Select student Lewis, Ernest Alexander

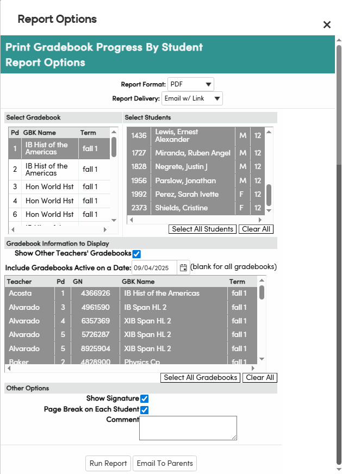point(196,135)
